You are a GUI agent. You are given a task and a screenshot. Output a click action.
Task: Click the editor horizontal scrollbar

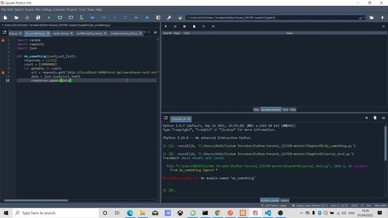pos(36,200)
